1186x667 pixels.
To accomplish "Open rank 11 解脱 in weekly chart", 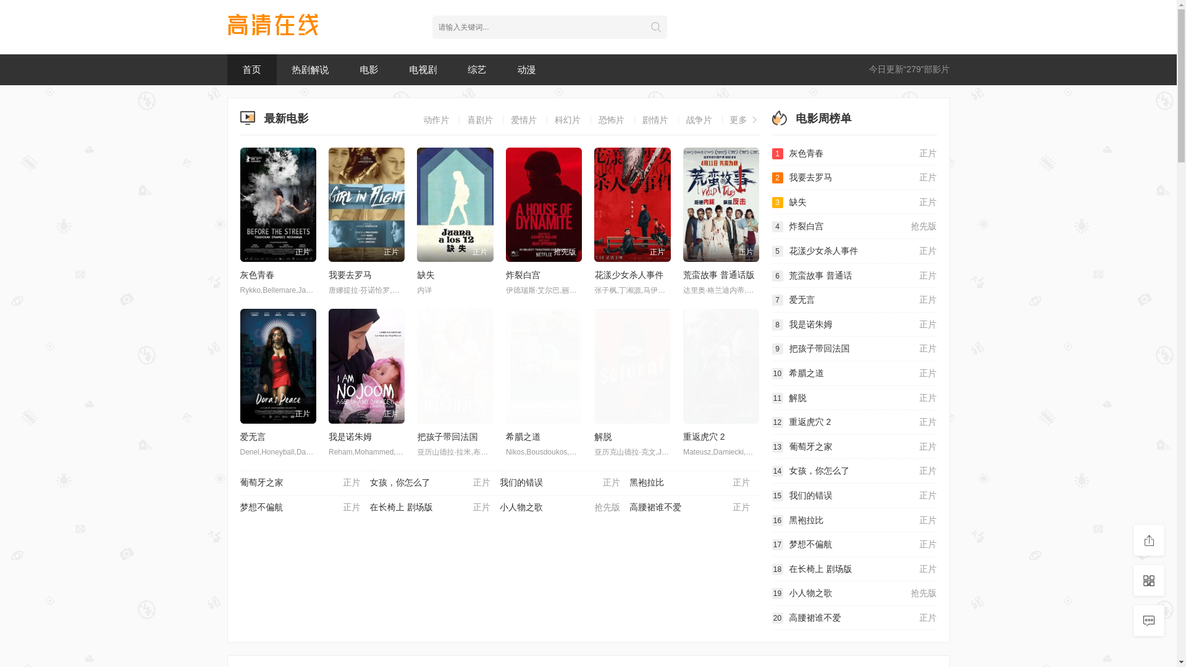I will [854, 398].
